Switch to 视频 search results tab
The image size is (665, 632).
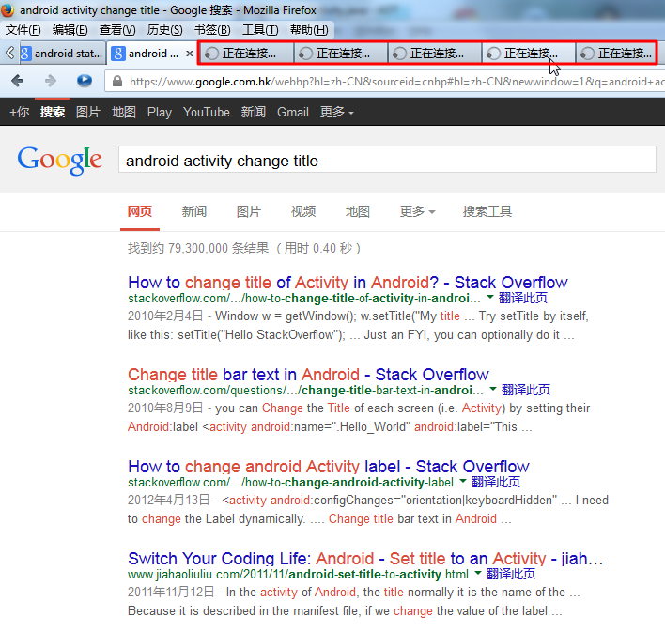[x=303, y=211]
